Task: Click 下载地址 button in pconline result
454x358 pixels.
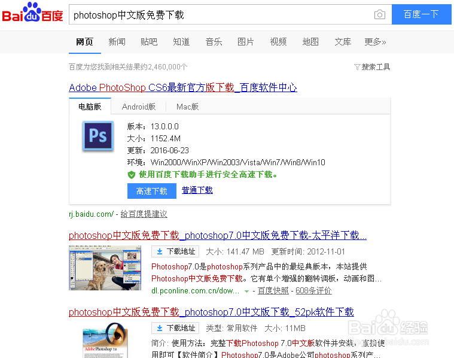Action: (x=175, y=251)
